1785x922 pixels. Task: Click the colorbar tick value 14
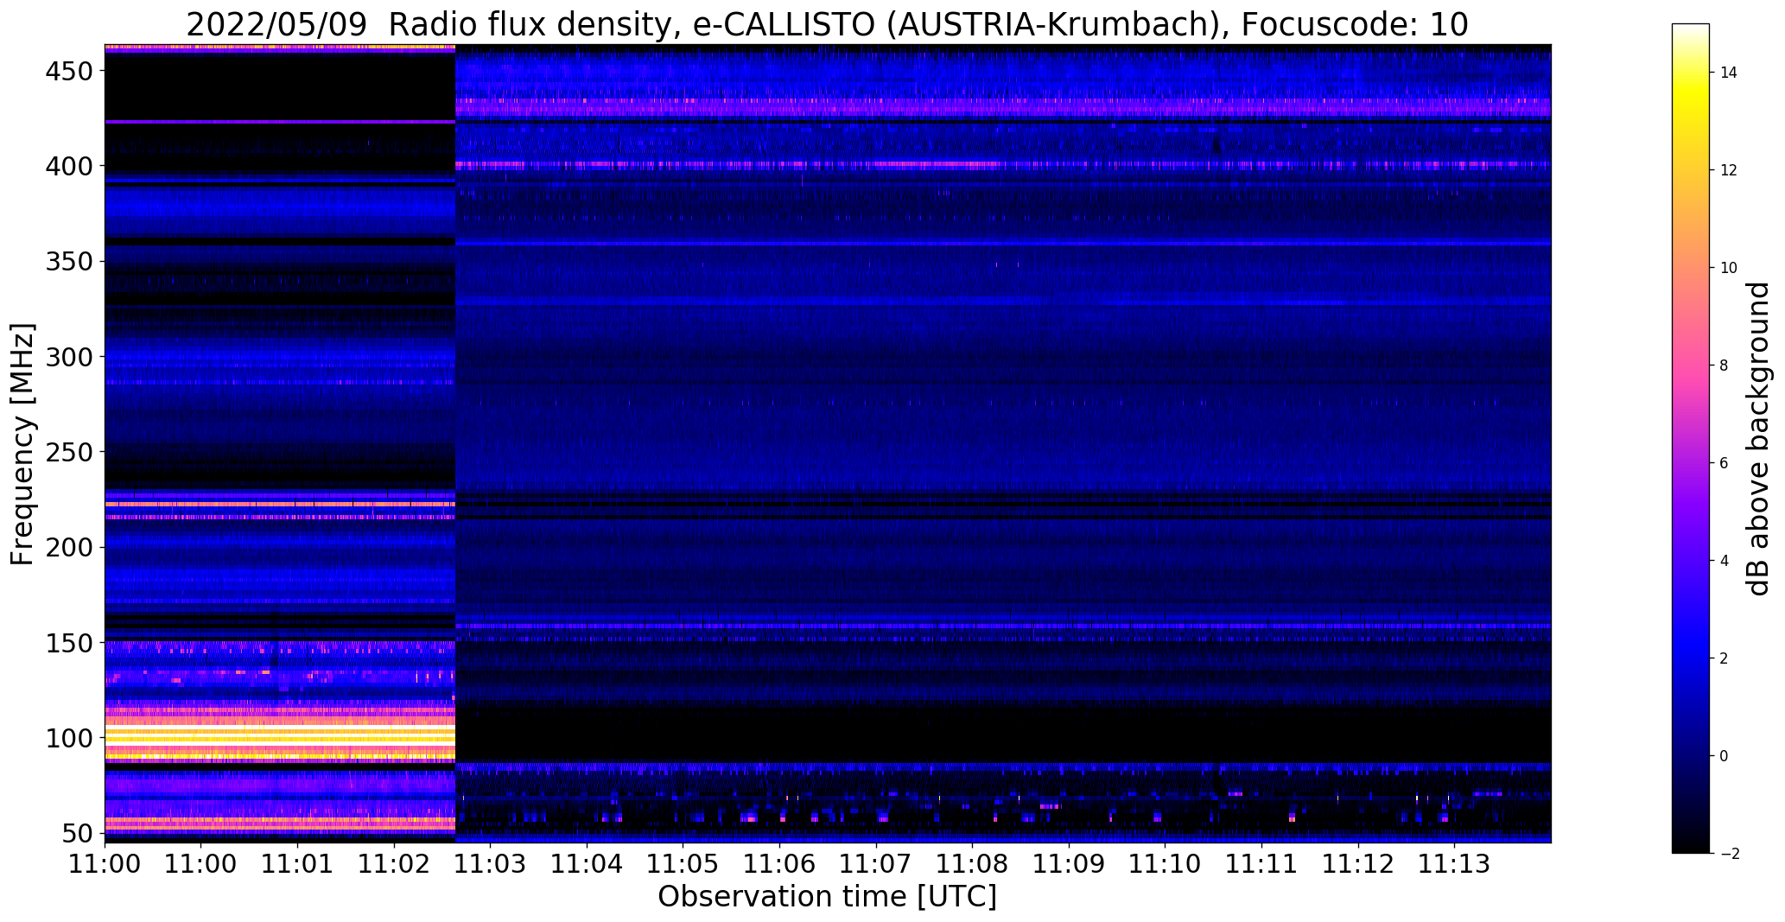click(x=1729, y=73)
